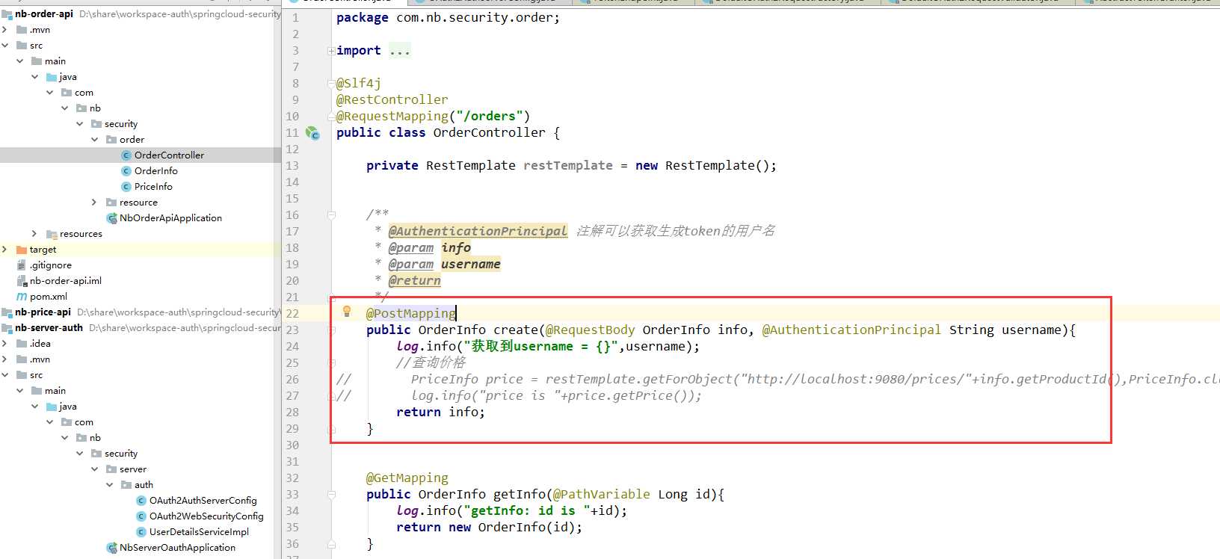Screen dimensions: 1220x559
Task: Click the @PathVariable annotation in getInfo method
Action: point(602,494)
